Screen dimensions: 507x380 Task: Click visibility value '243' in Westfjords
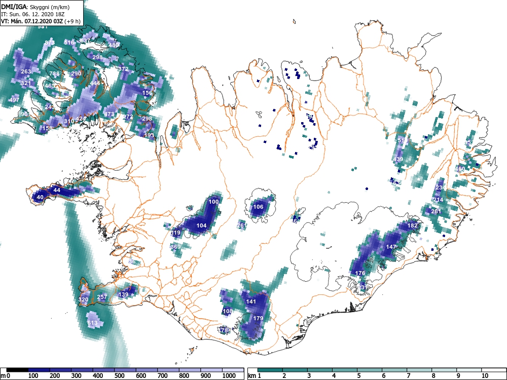pyautogui.click(x=50, y=107)
